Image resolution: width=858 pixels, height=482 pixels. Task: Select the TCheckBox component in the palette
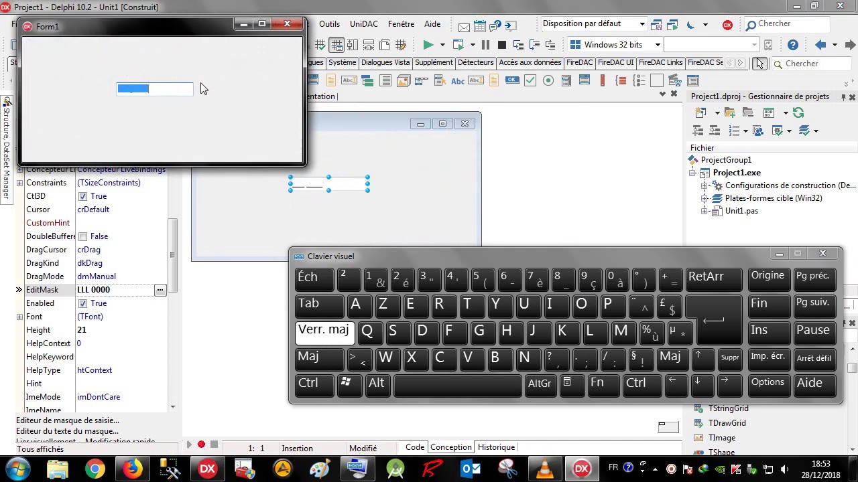click(530, 80)
